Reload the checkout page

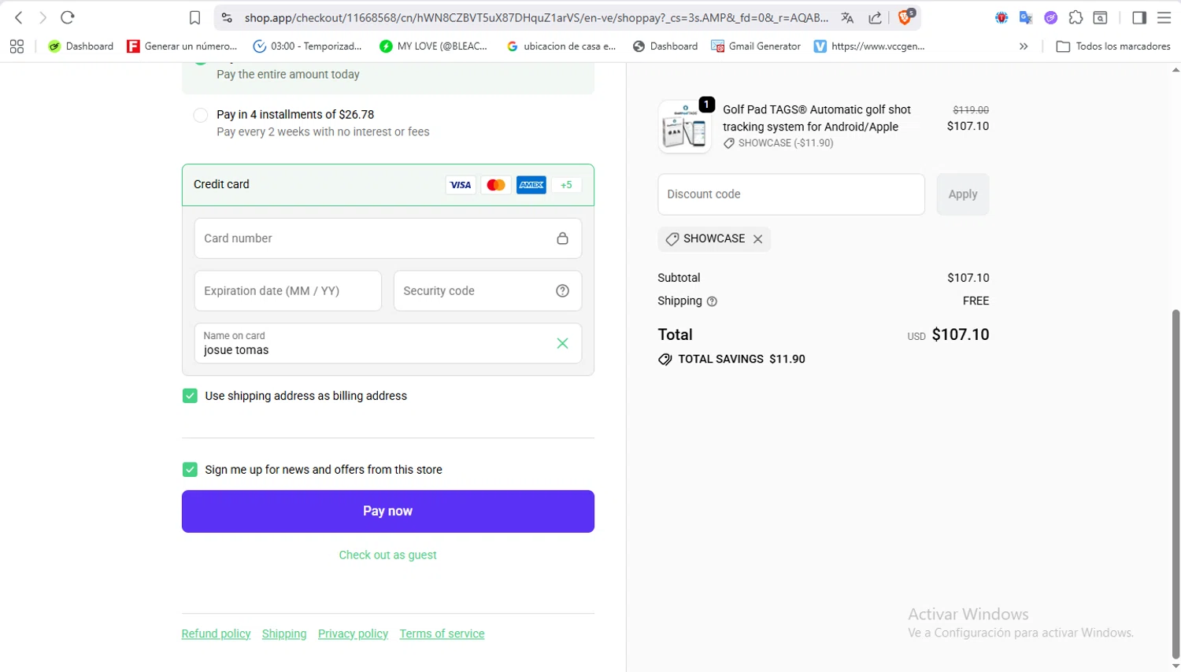coord(68,17)
